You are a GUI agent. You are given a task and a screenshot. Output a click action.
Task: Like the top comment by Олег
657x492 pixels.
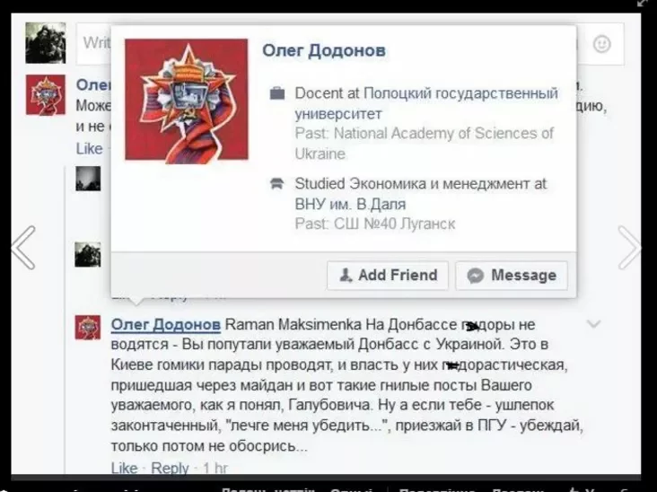click(89, 149)
